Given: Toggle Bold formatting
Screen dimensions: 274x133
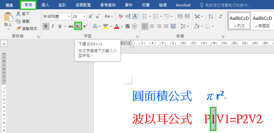Looking at the screenshot, I should click(46, 26).
